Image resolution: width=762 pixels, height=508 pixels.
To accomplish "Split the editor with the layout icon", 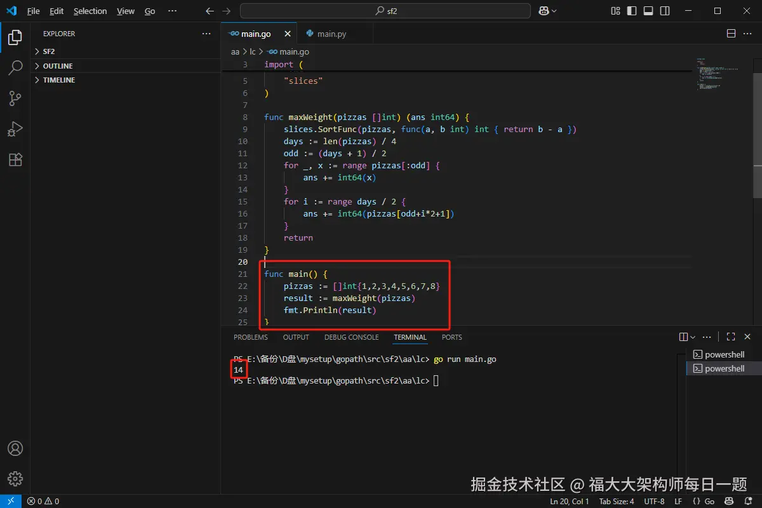I will (x=731, y=34).
